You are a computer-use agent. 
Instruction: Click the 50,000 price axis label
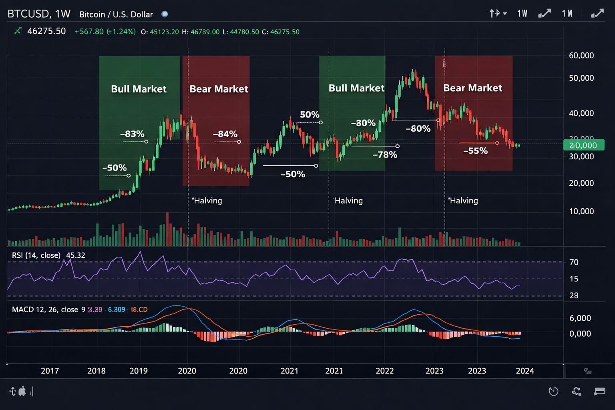[581, 78]
